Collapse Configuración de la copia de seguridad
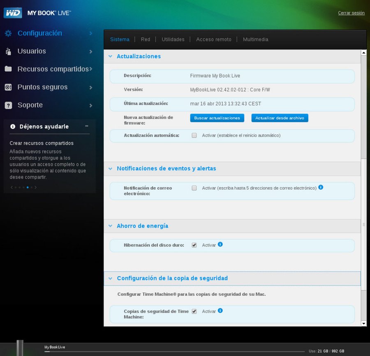The image size is (370, 356). (x=110, y=278)
